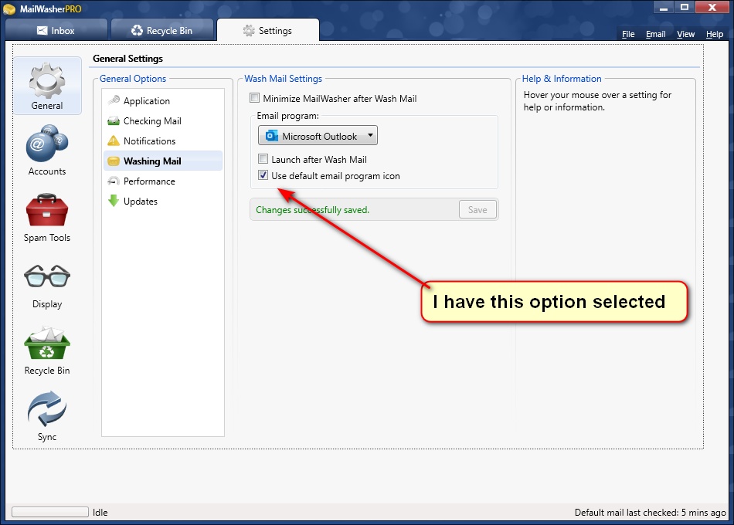The image size is (734, 525).
Task: Click the 'Idle' status text
Action: click(100, 513)
